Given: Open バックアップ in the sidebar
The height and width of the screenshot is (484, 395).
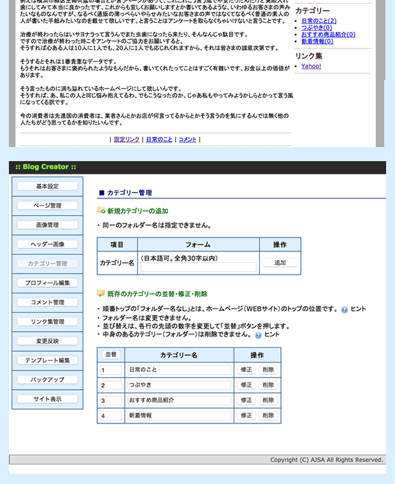Looking at the screenshot, I should coord(47,380).
